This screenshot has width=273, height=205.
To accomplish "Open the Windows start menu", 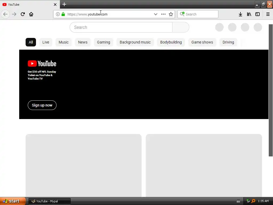I will point(13,201).
